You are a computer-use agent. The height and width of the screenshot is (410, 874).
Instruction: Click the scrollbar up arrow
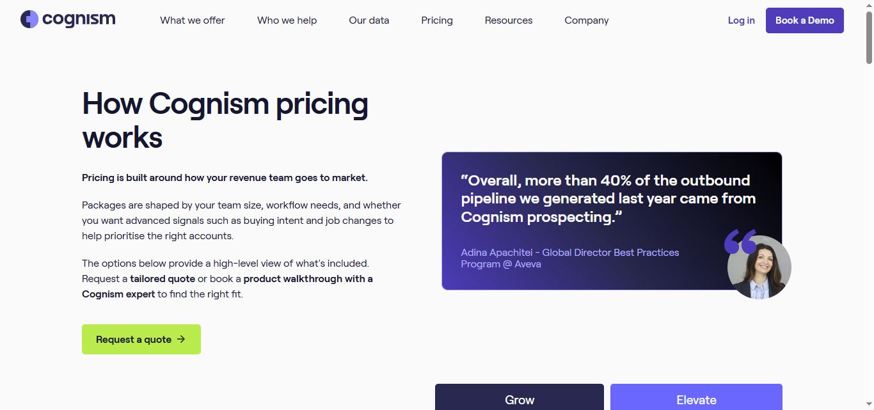[870, 4]
